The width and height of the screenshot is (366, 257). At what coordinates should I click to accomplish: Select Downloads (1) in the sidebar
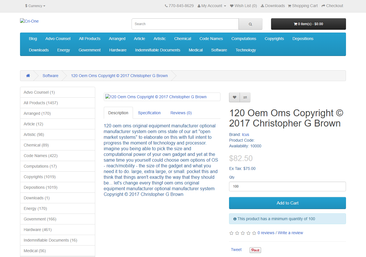point(57,198)
